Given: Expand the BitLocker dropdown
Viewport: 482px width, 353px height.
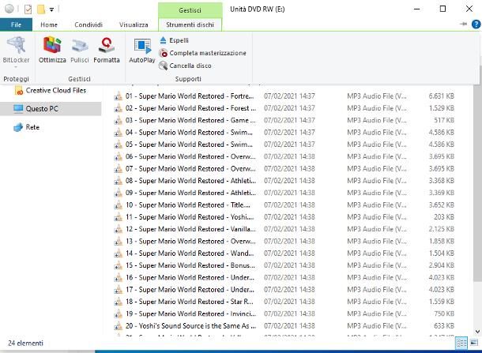Looking at the screenshot, I should (x=16, y=60).
